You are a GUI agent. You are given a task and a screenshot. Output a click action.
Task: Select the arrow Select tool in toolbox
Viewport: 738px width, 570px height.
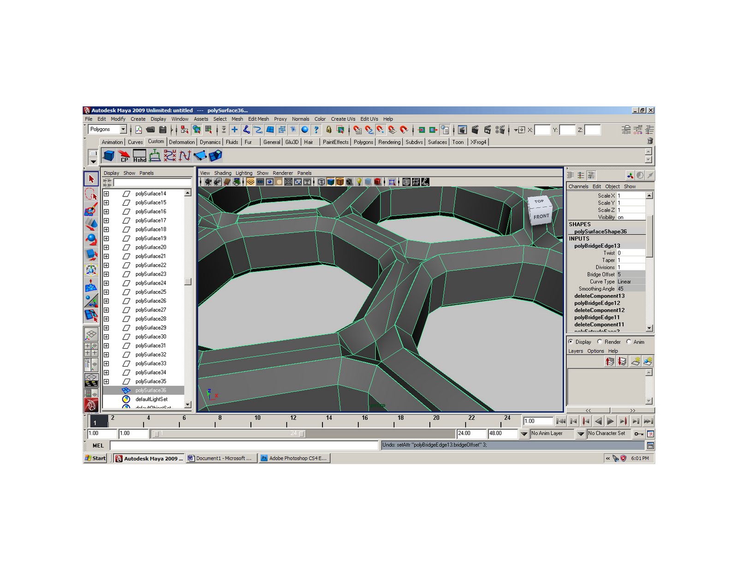coord(91,179)
